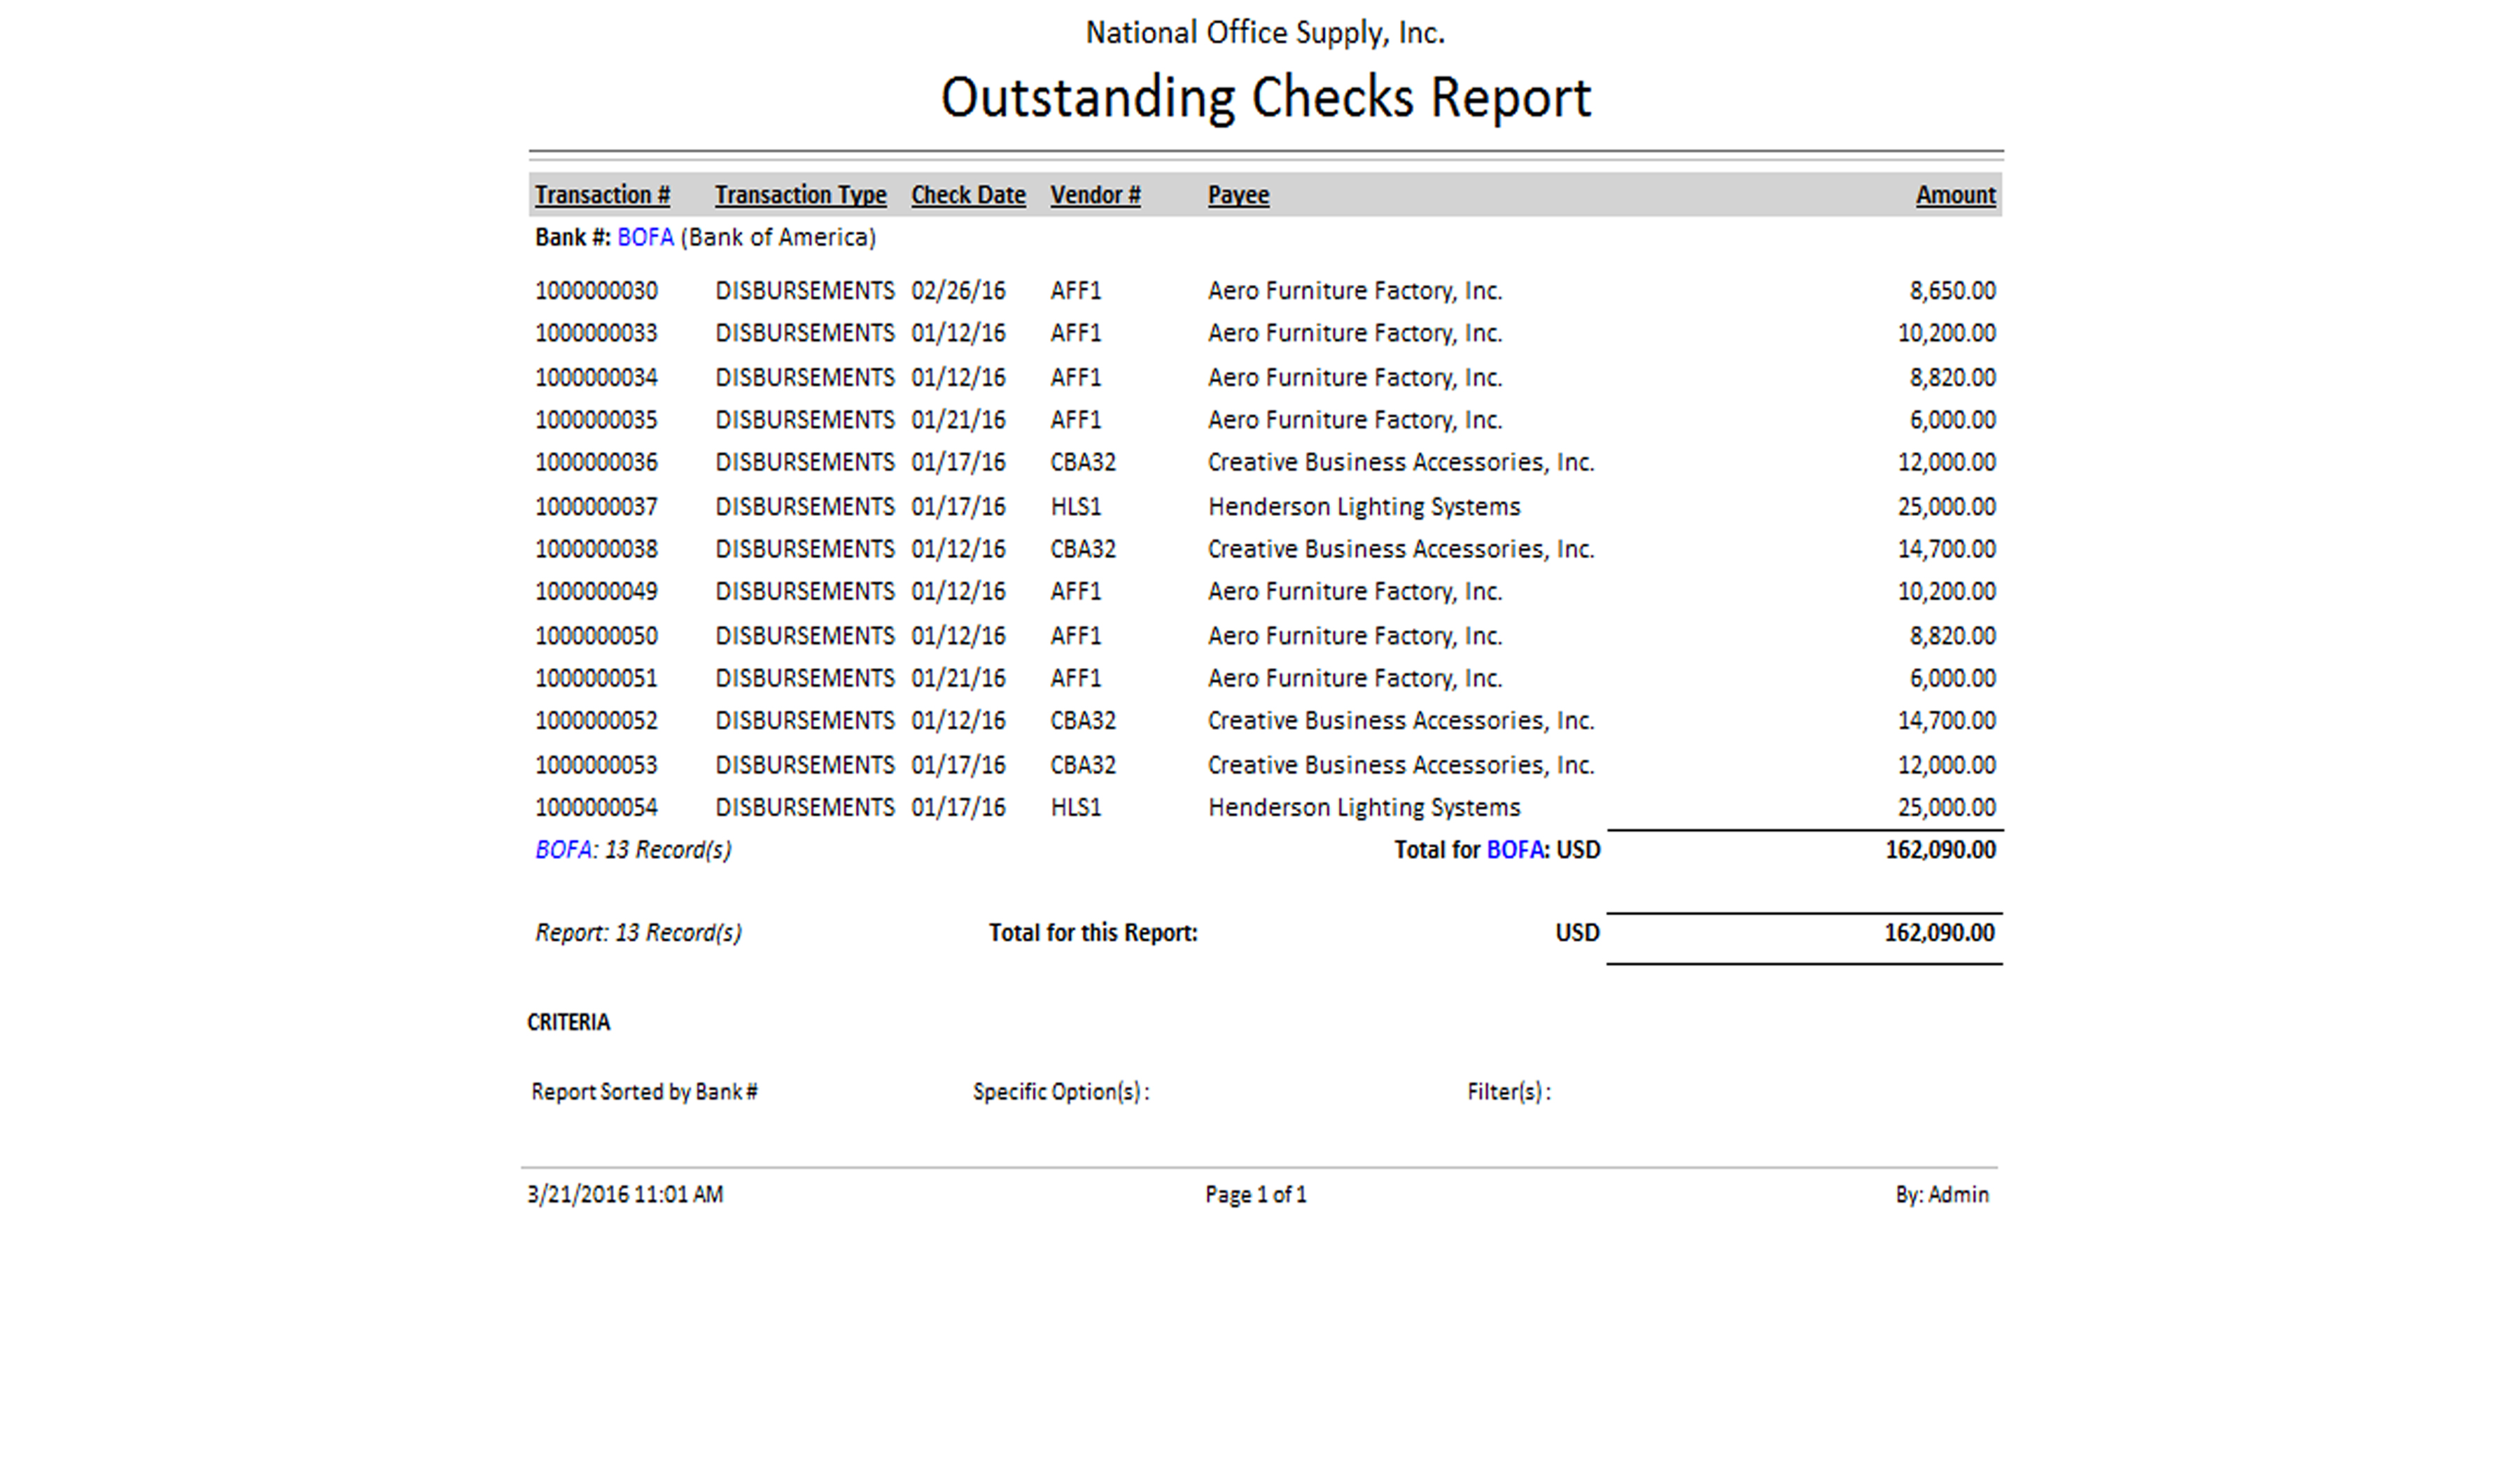Click Henderson Lighting Systems payee for transaction 1000000037
Screen dimensions: 2520x1470
[x=1363, y=507]
